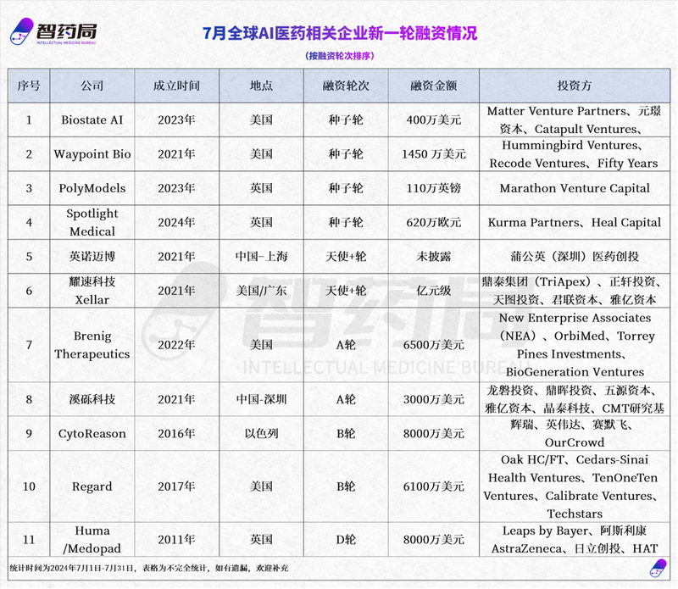Select the 鼎泰集团（TriApex） investor cell
The image size is (678, 589).
575,291
